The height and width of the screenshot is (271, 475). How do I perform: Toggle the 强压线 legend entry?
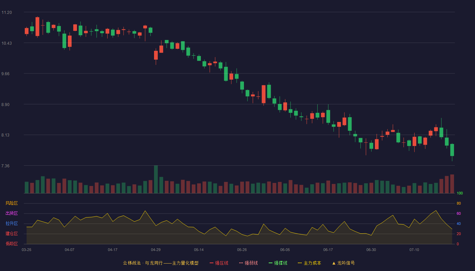coord(219,263)
